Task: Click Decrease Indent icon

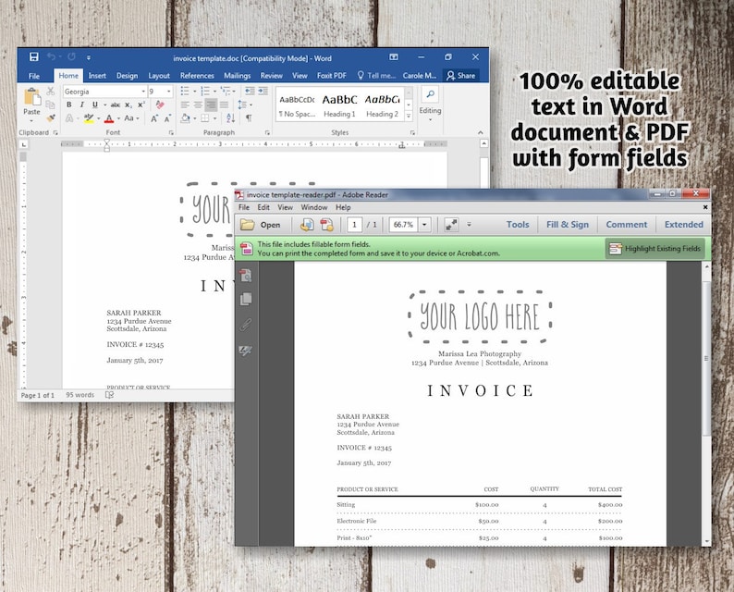Action: [x=250, y=91]
